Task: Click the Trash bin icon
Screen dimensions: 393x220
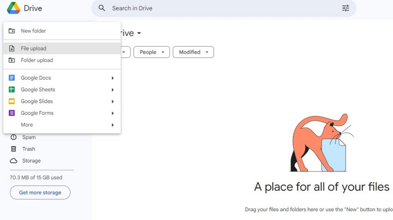Action: pos(13,149)
